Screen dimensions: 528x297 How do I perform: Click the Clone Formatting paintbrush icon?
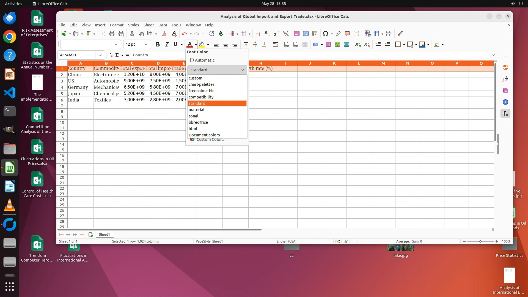[164, 34]
